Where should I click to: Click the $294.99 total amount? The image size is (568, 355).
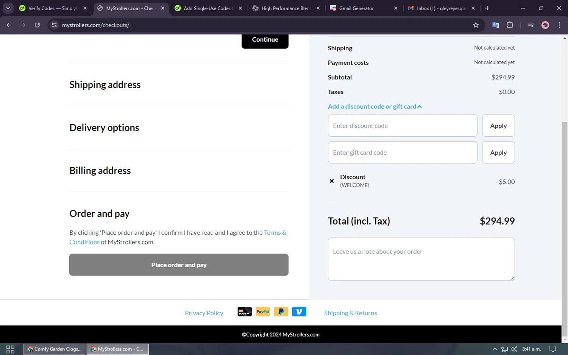click(497, 221)
